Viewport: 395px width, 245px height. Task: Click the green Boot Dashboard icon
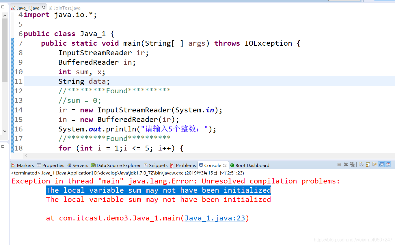coord(232,165)
